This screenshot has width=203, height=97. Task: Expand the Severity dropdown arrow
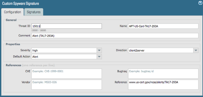99,50
